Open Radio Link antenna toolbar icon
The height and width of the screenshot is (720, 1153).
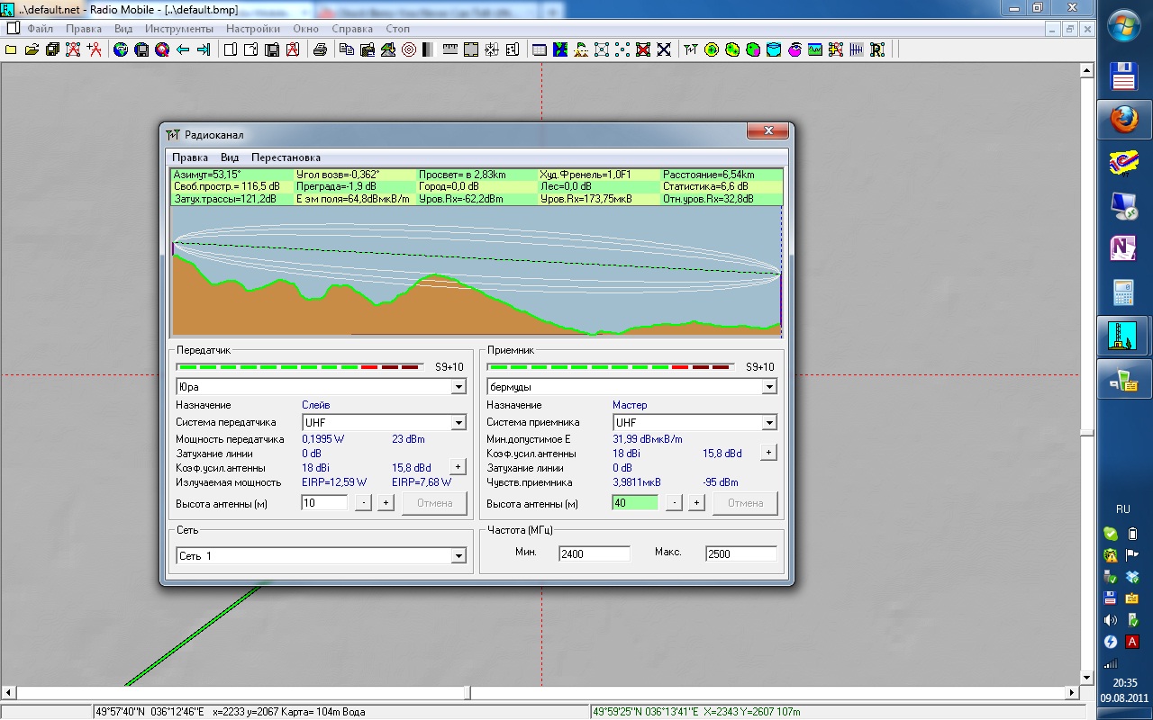point(691,50)
